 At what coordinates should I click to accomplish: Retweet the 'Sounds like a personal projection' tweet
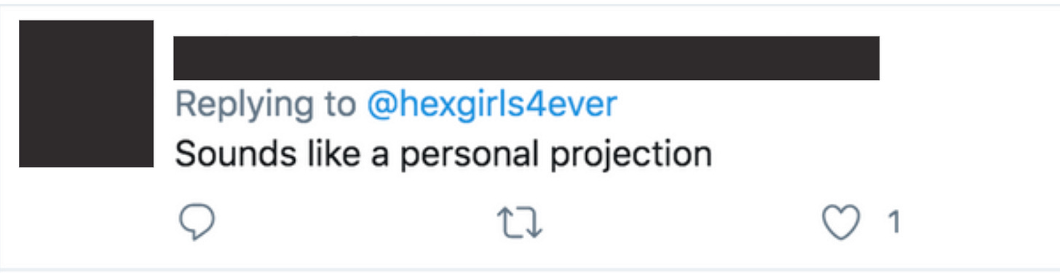click(520, 223)
